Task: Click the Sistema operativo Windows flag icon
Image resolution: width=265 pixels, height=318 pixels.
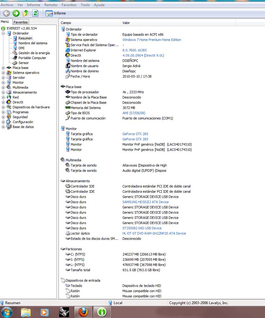Action: click(x=9, y=73)
